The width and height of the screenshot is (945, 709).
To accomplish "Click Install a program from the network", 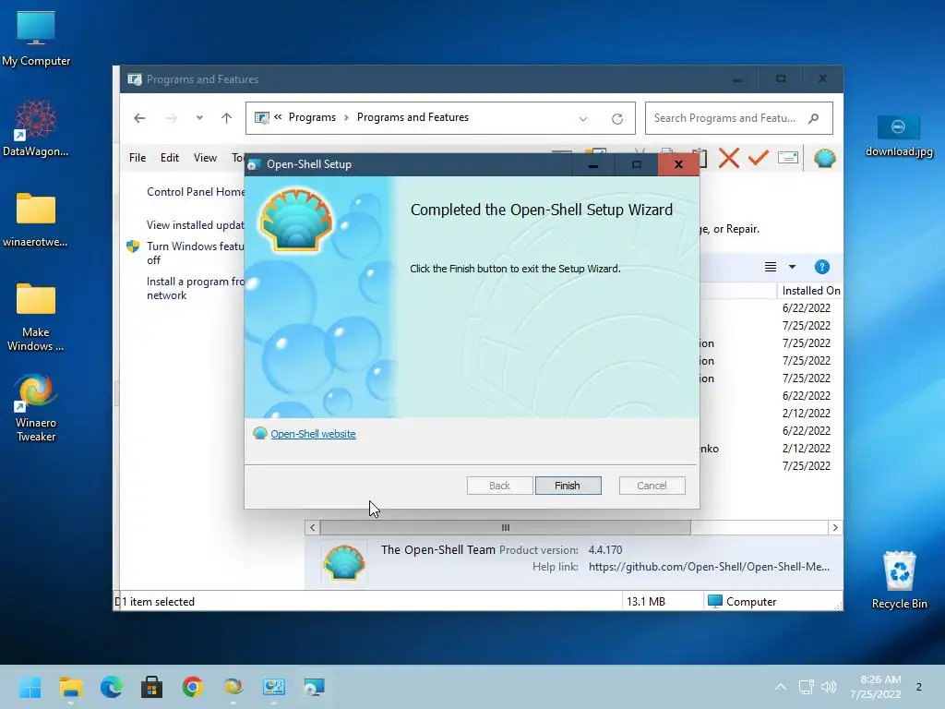I will (196, 288).
